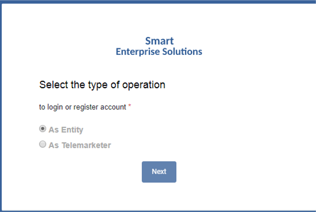316x212 pixels.
Task: Click the "As Telemarketer" label text
Action: point(80,145)
